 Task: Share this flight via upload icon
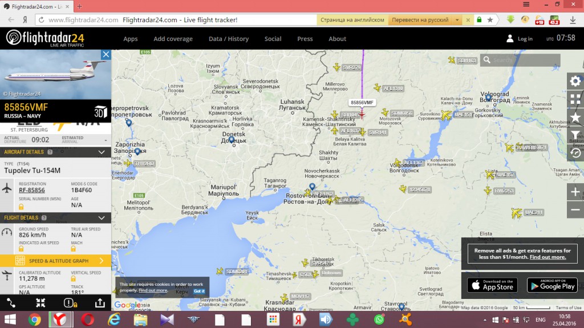coord(100,303)
